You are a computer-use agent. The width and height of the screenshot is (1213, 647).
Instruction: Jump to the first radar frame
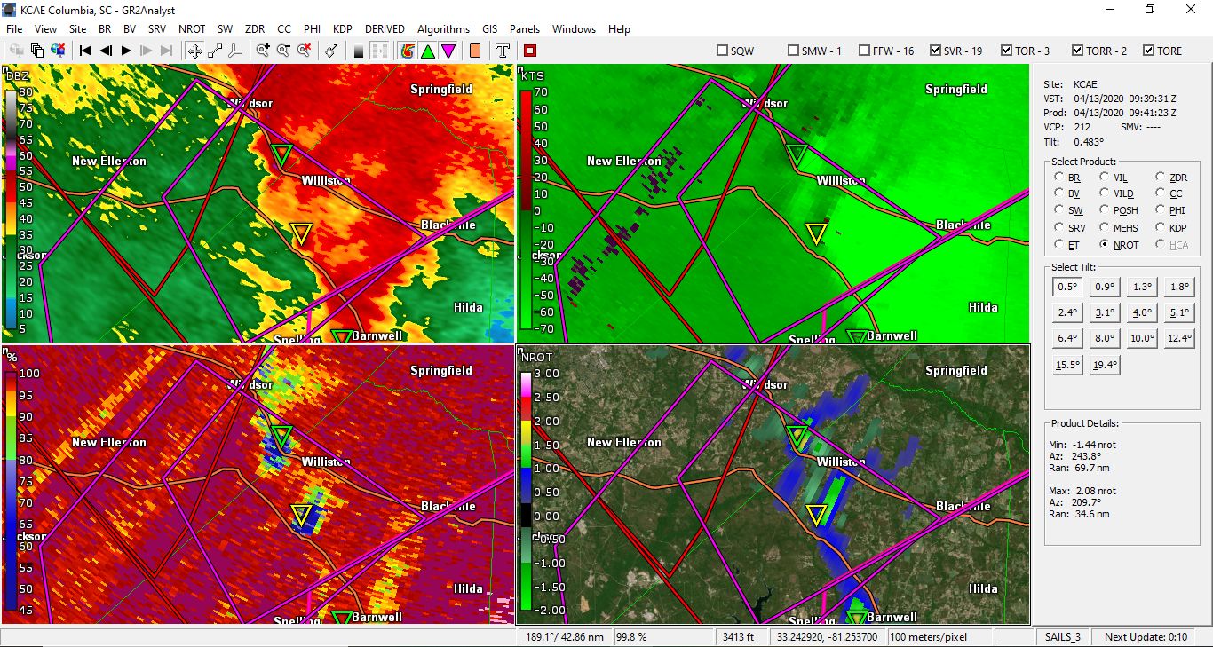[84, 51]
